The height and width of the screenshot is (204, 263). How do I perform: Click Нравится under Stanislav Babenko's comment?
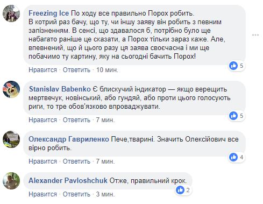coord(42,120)
